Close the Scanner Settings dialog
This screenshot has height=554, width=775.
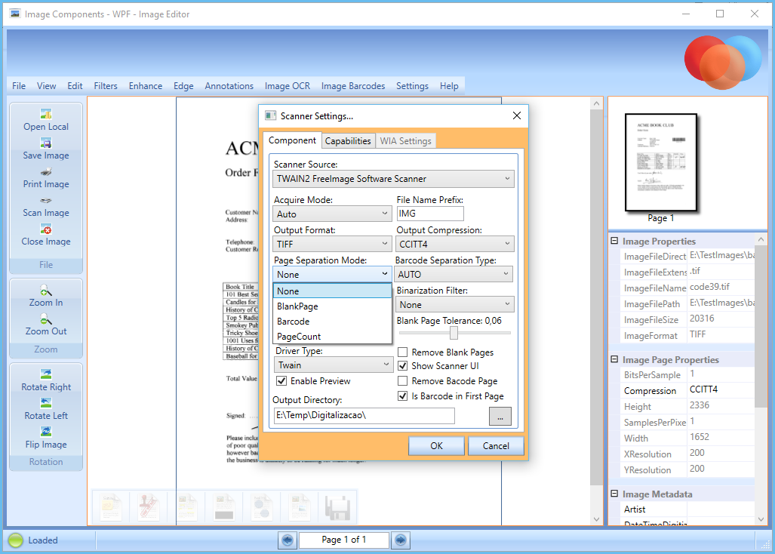coord(516,115)
